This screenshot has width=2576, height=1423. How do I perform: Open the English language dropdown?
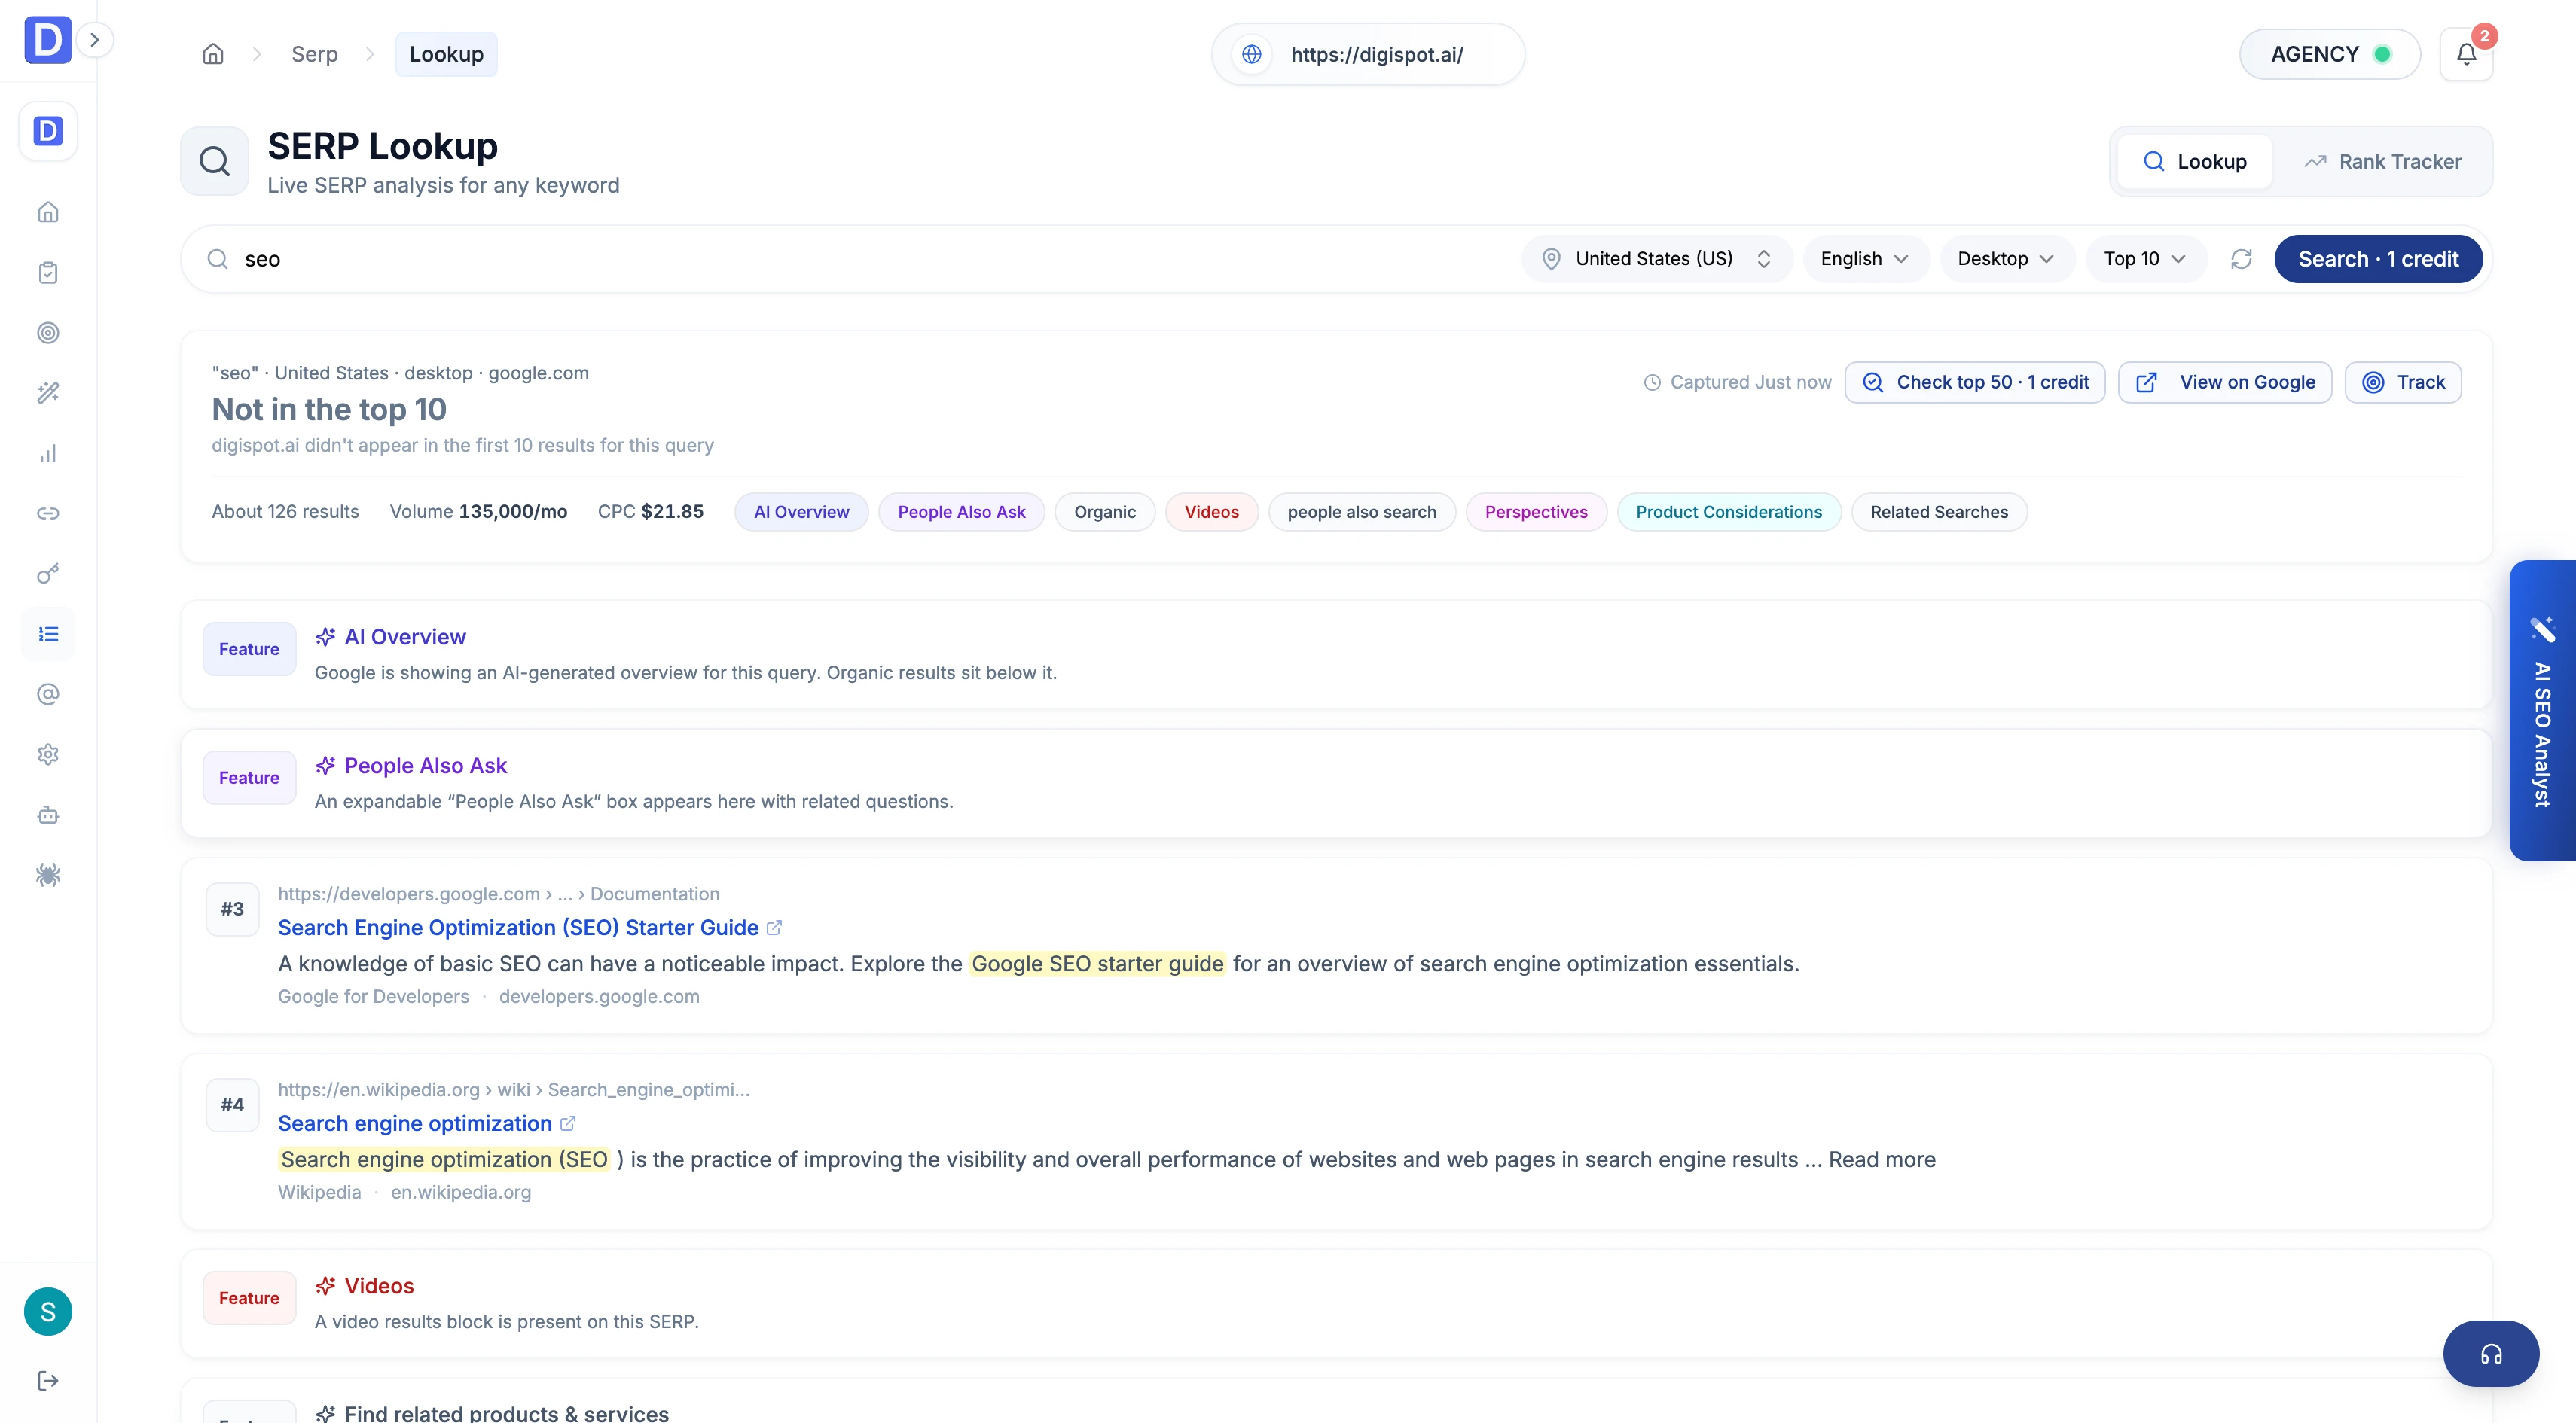coord(1865,259)
